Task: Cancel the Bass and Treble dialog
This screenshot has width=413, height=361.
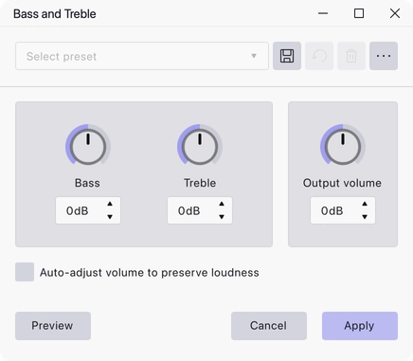Action: [269, 326]
